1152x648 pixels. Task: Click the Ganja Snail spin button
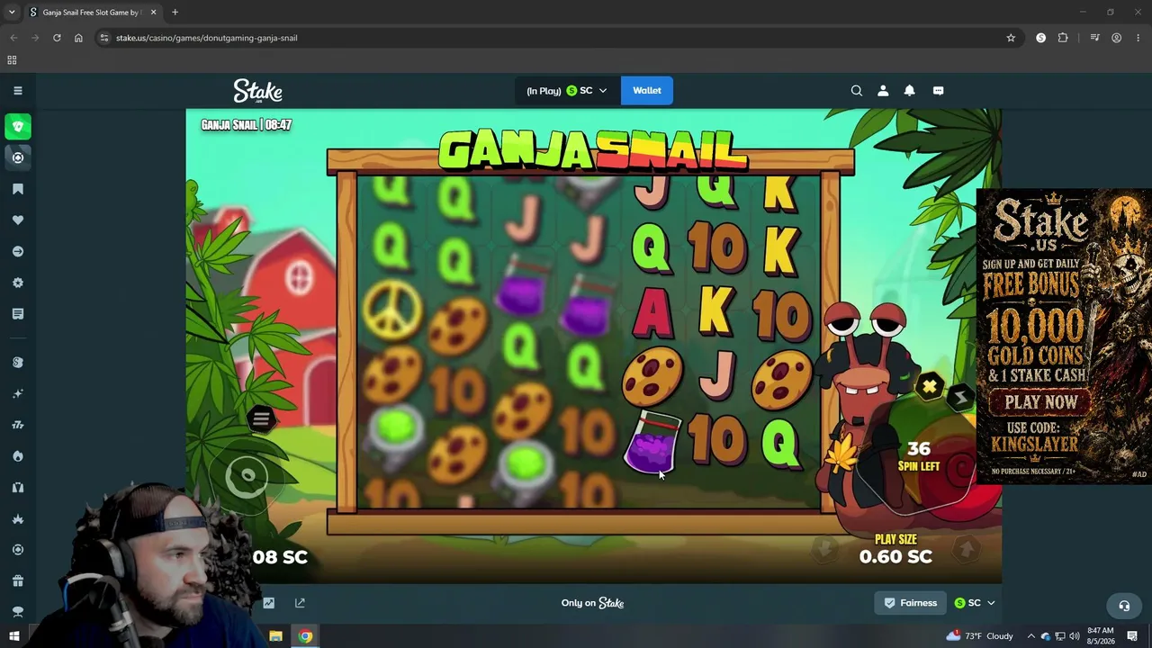[x=247, y=477]
